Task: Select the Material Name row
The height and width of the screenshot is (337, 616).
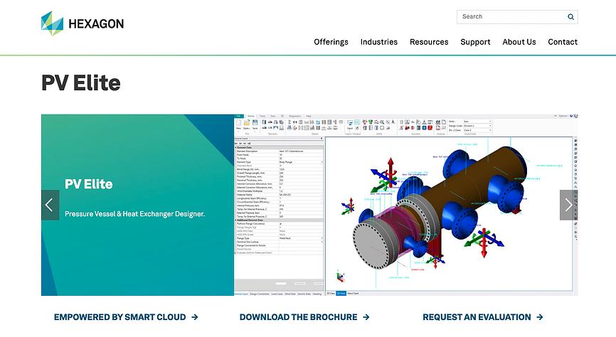Action: tap(279, 194)
